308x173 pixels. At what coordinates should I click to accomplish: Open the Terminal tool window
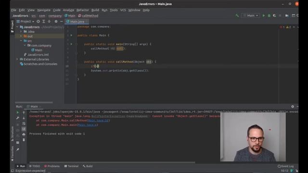(71, 166)
